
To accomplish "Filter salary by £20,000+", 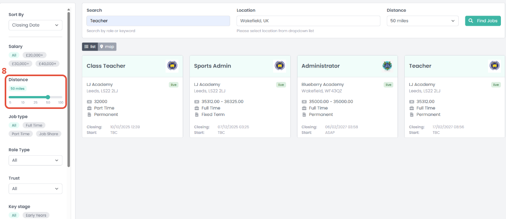I will point(34,55).
